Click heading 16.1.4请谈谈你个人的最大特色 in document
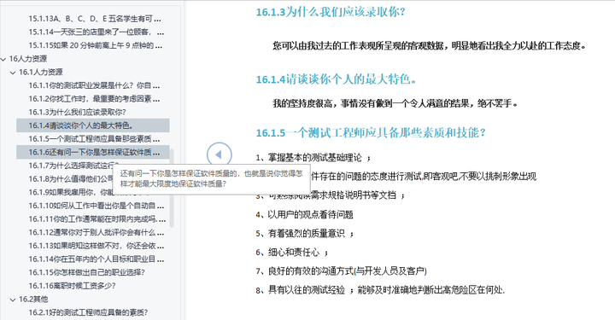This screenshot has height=320, width=615. (337, 79)
